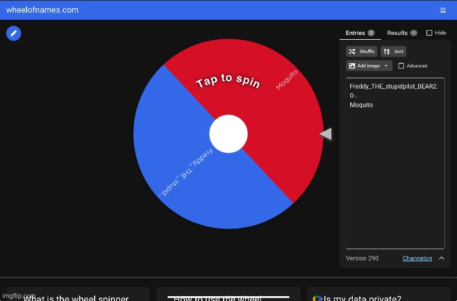Collapse the version panel chevron
The height and width of the screenshot is (301, 457).
pos(441,258)
